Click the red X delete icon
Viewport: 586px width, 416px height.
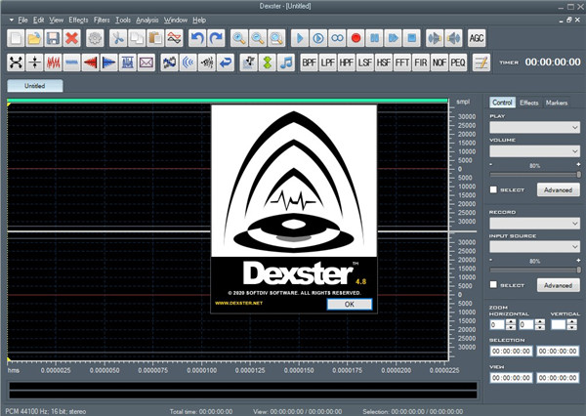point(71,38)
